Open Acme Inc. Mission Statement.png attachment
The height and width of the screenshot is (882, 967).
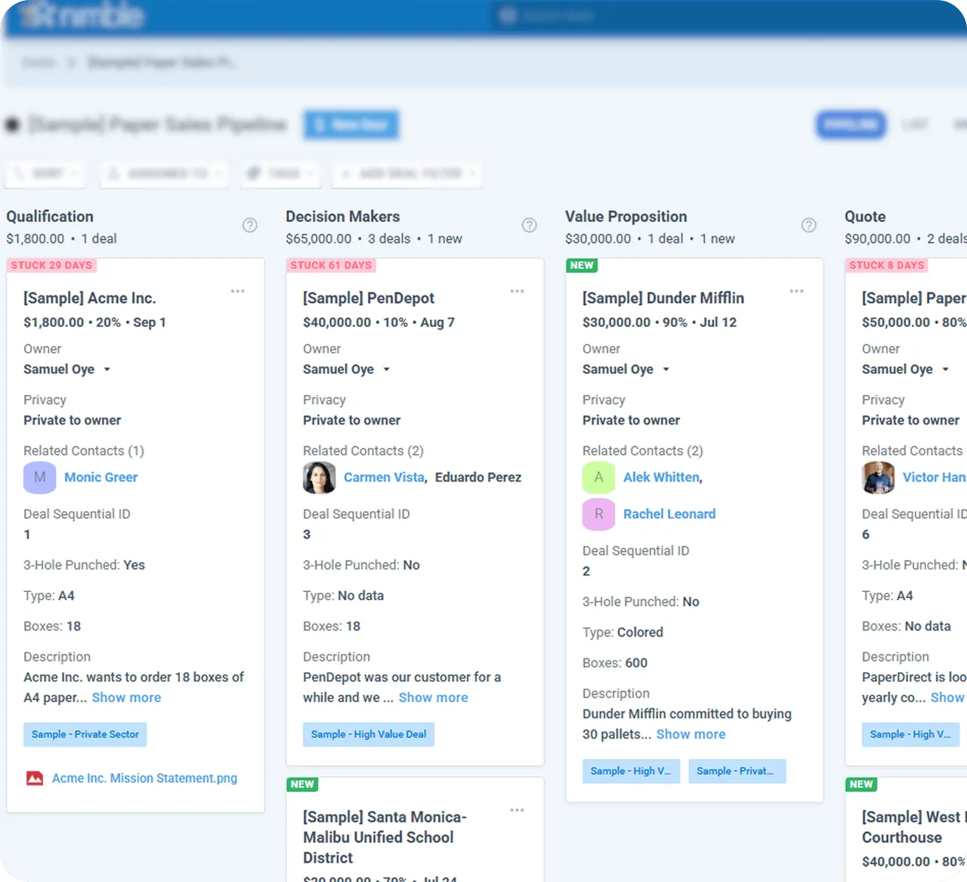coord(144,778)
